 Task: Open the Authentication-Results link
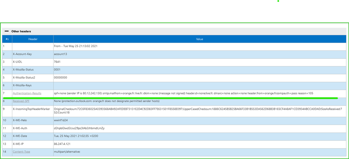pyautogui.click(x=27, y=93)
